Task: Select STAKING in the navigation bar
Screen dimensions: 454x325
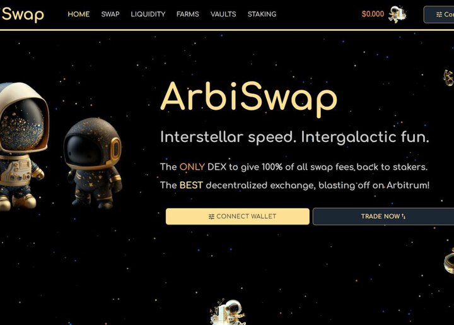Action: (262, 14)
